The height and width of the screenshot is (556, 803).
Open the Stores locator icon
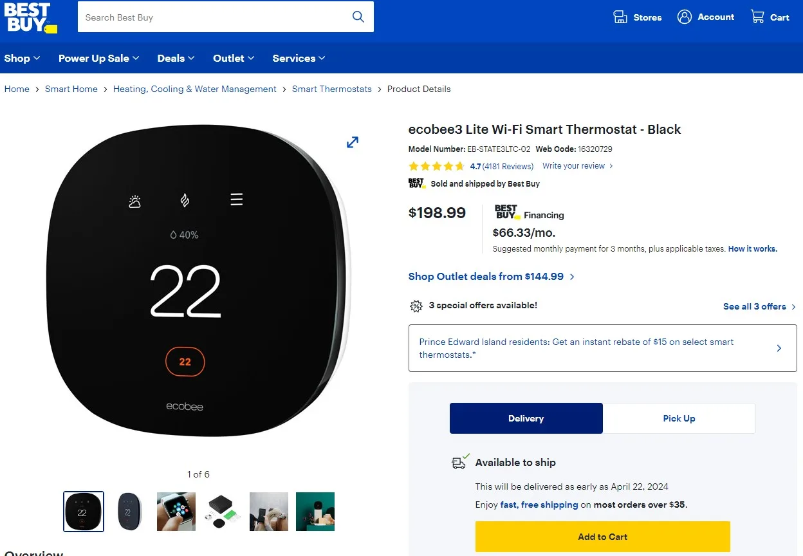click(x=620, y=17)
